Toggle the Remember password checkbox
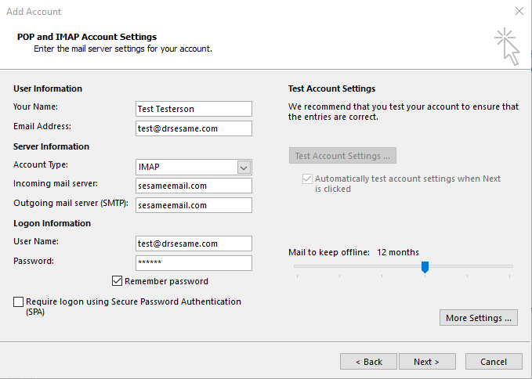Screen dimensions: 532x379 pos(118,281)
